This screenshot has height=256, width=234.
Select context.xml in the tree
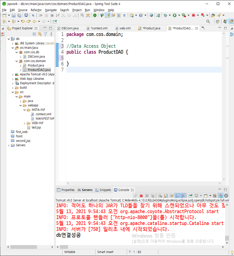(x=43, y=114)
